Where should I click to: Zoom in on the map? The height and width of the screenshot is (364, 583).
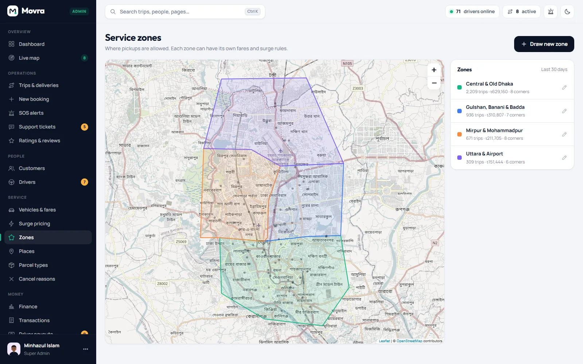pyautogui.click(x=434, y=70)
